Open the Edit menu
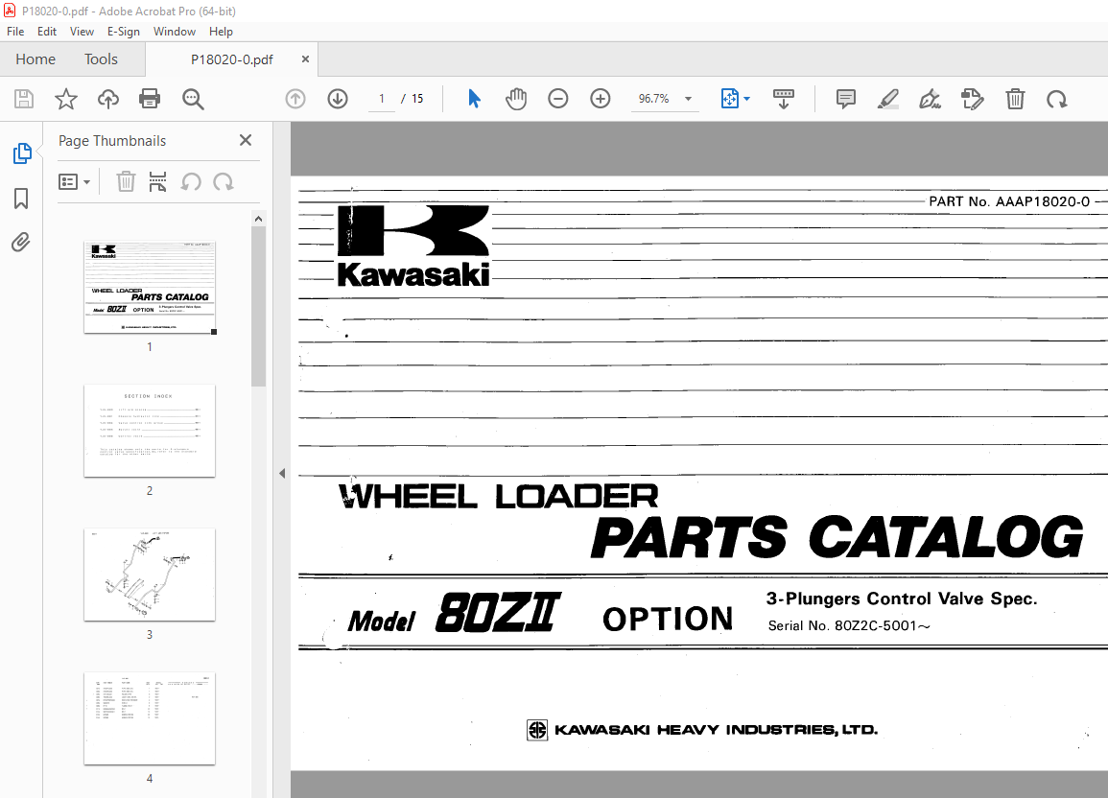 pos(47,32)
